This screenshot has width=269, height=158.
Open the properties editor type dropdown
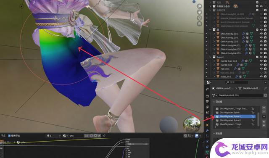click(x=209, y=82)
